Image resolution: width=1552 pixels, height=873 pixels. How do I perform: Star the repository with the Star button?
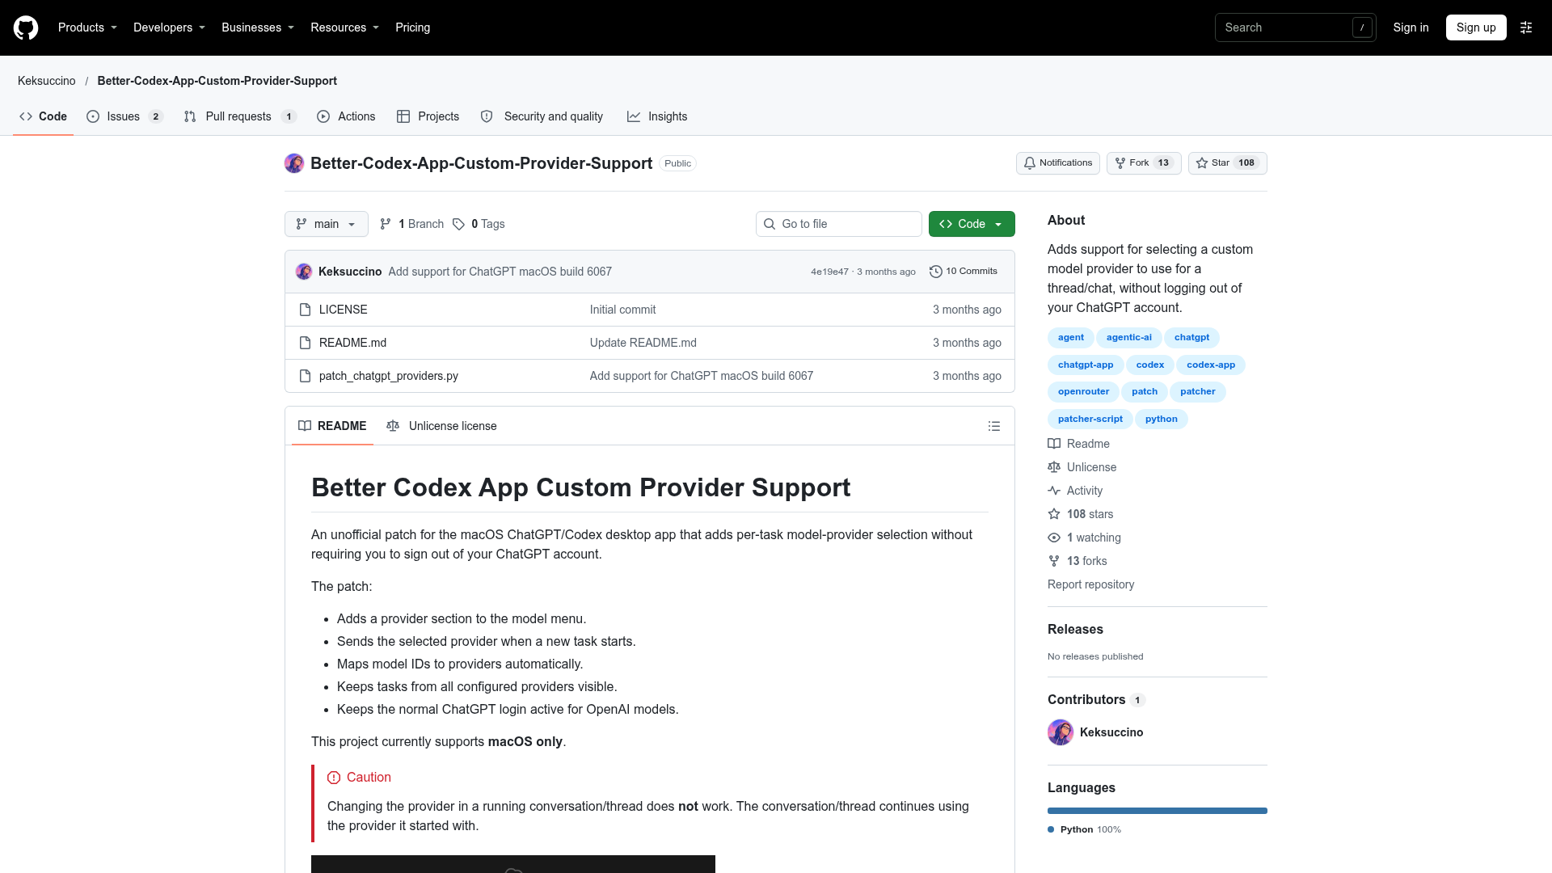coord(1227,163)
